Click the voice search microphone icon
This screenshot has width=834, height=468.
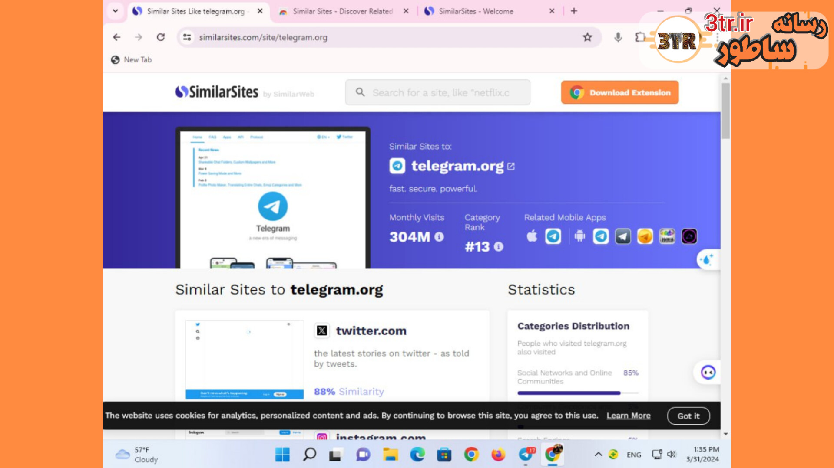618,37
